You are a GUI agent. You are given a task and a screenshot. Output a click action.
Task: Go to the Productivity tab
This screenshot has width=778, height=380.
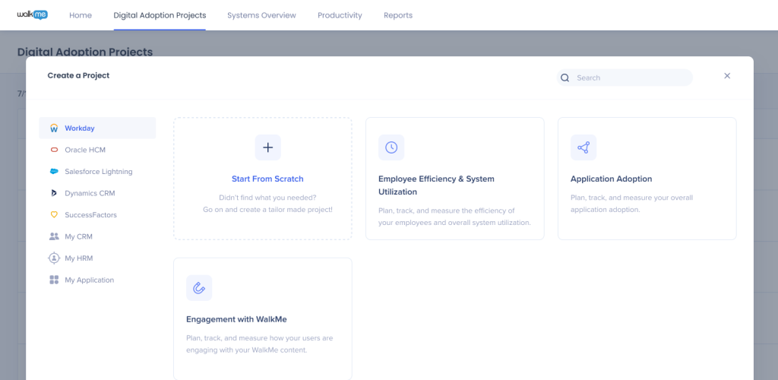point(340,15)
